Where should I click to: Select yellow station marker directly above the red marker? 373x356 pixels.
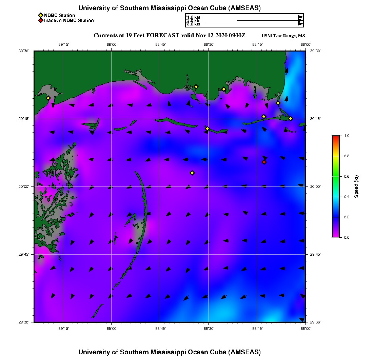[264, 117]
